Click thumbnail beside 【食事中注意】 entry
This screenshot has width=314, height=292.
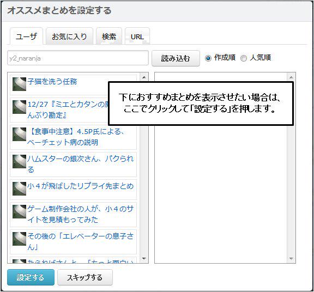coord(19,135)
